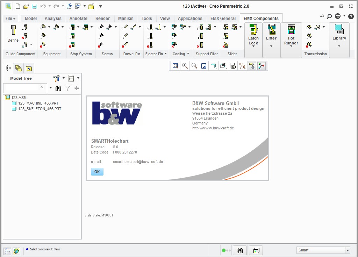Clear the Model Tree search field
The image size is (358, 257).
(x=42, y=87)
